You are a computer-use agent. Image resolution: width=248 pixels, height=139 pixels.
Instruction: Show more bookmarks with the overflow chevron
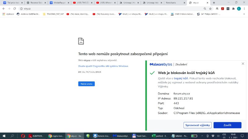point(244,14)
